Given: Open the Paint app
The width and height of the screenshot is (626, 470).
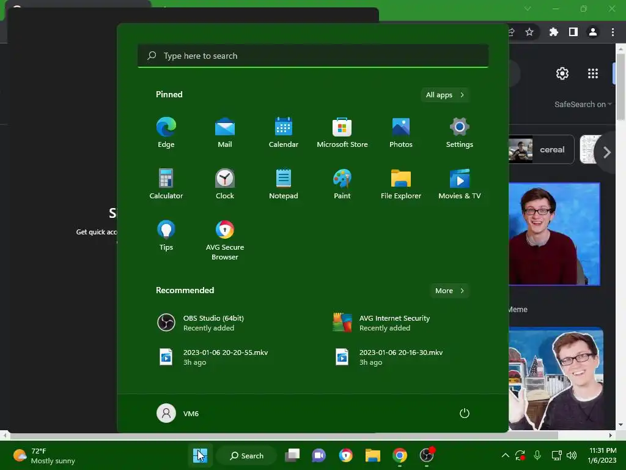Looking at the screenshot, I should click(342, 184).
